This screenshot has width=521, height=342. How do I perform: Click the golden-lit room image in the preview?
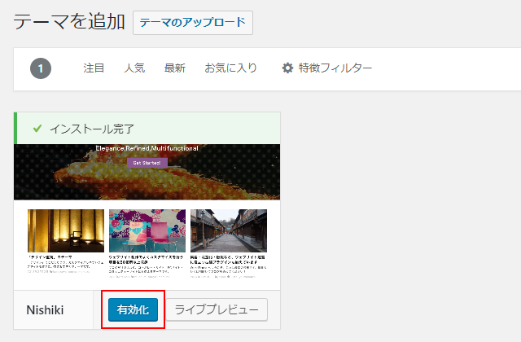[66, 230]
